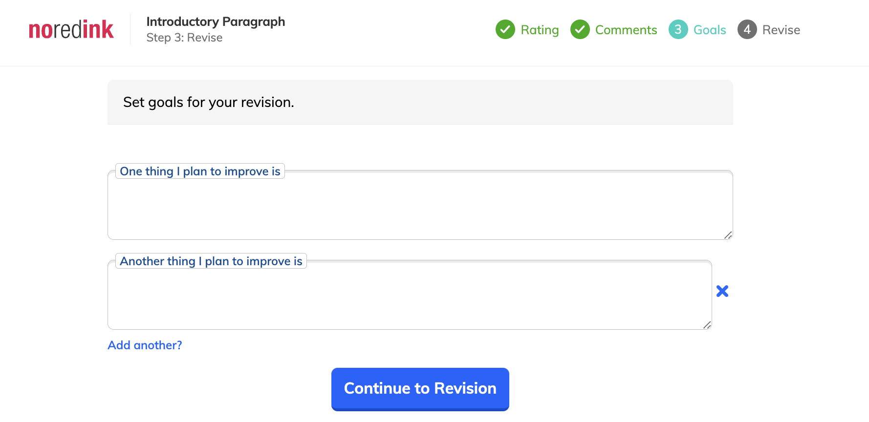
Task: Click the resize handle of the second goal box
Action: coord(707,325)
